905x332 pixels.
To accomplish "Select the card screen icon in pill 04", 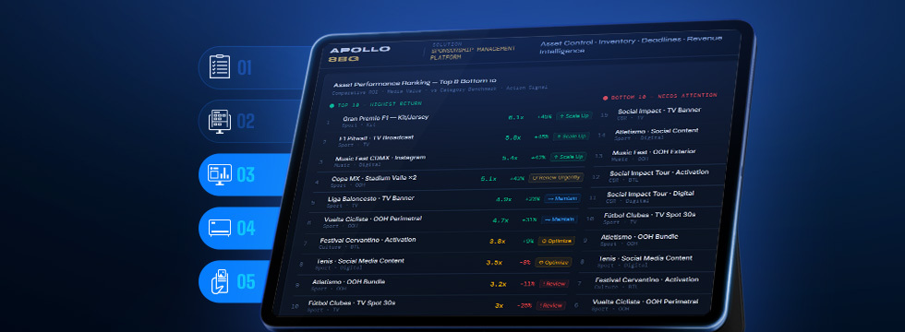I will [220, 228].
